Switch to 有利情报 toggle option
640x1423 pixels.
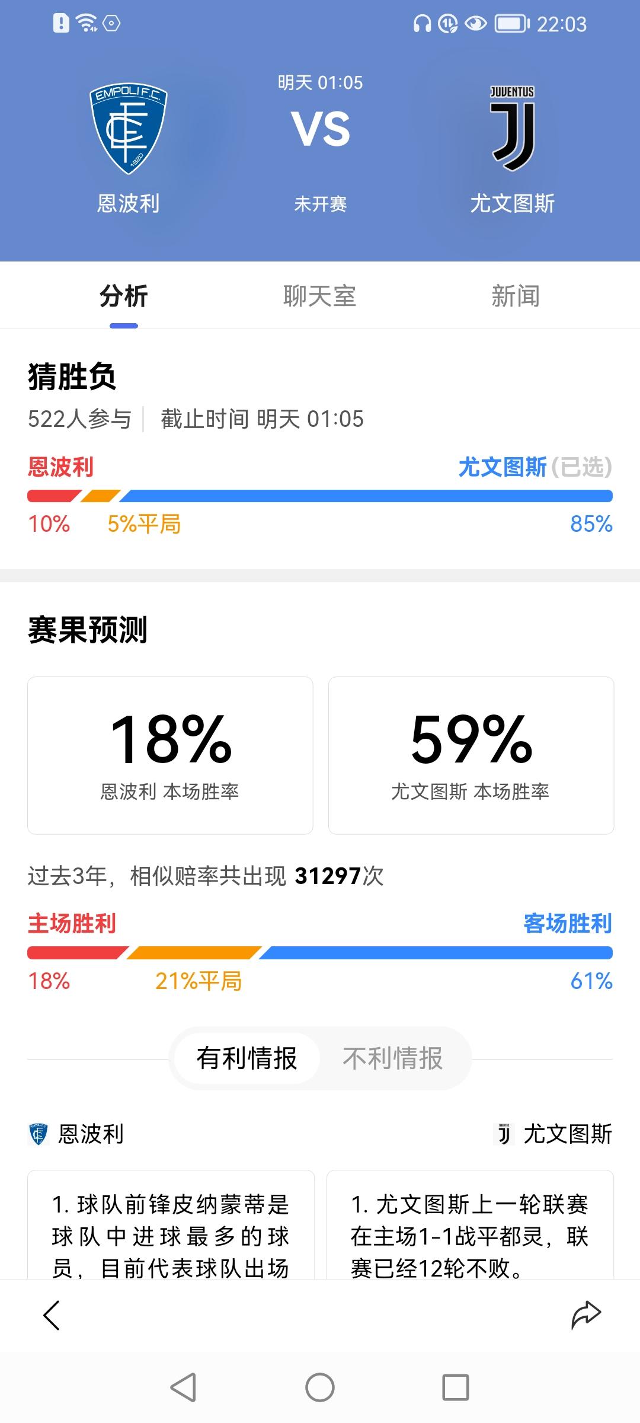(247, 1058)
